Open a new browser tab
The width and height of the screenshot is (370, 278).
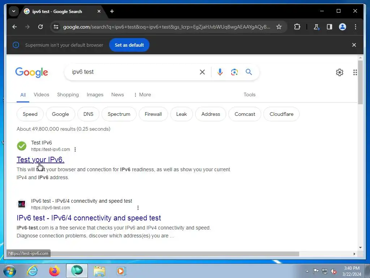tap(112, 11)
